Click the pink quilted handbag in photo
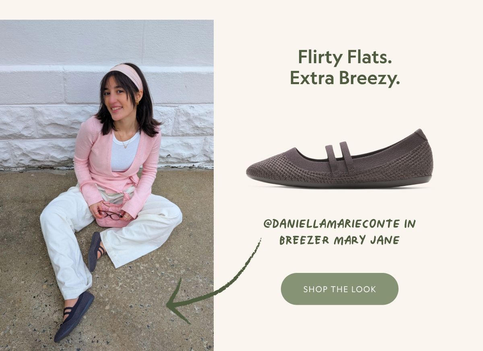Viewport: 483px width, 351px height. (x=112, y=214)
